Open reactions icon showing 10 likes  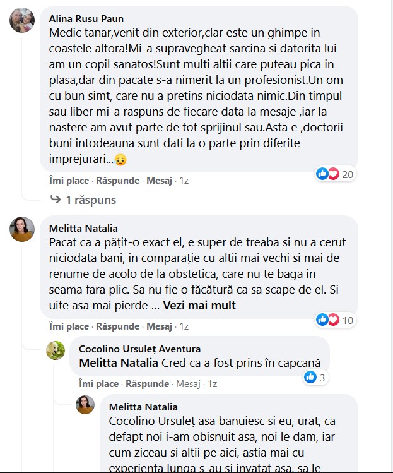327,320
